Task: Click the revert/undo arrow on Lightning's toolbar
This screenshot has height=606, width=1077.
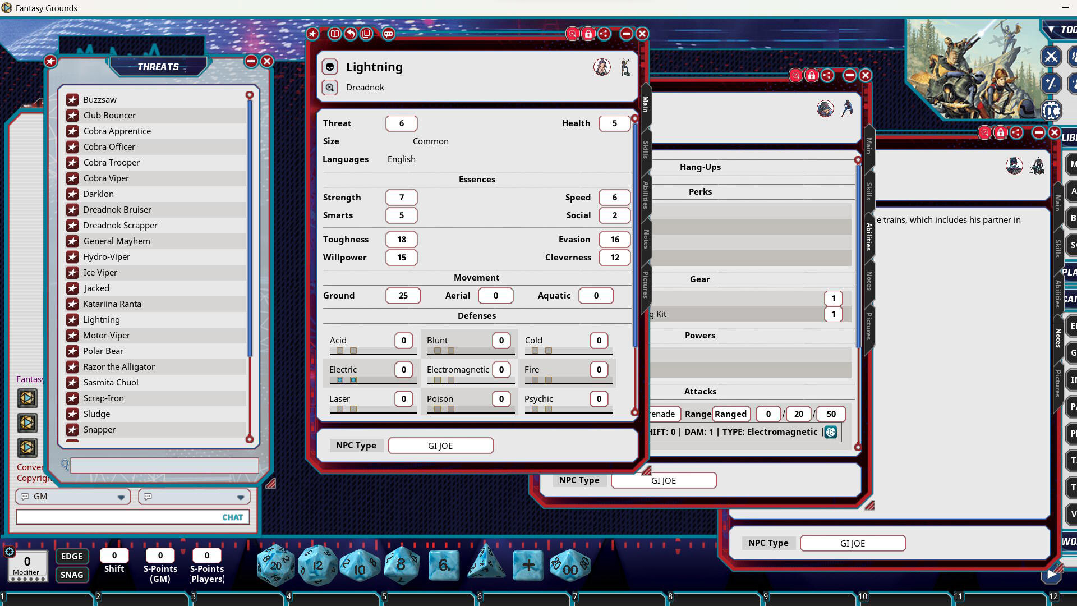Action: pos(351,34)
